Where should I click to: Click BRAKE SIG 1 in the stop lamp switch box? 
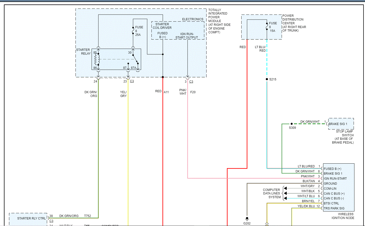pyautogui.click(x=338, y=124)
